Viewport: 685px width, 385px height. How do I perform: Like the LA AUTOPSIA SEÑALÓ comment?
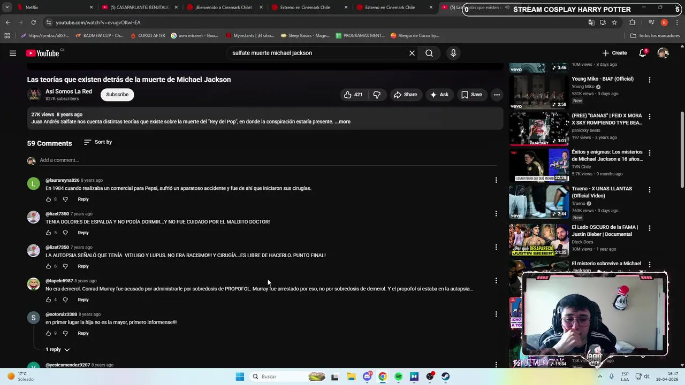[48, 266]
